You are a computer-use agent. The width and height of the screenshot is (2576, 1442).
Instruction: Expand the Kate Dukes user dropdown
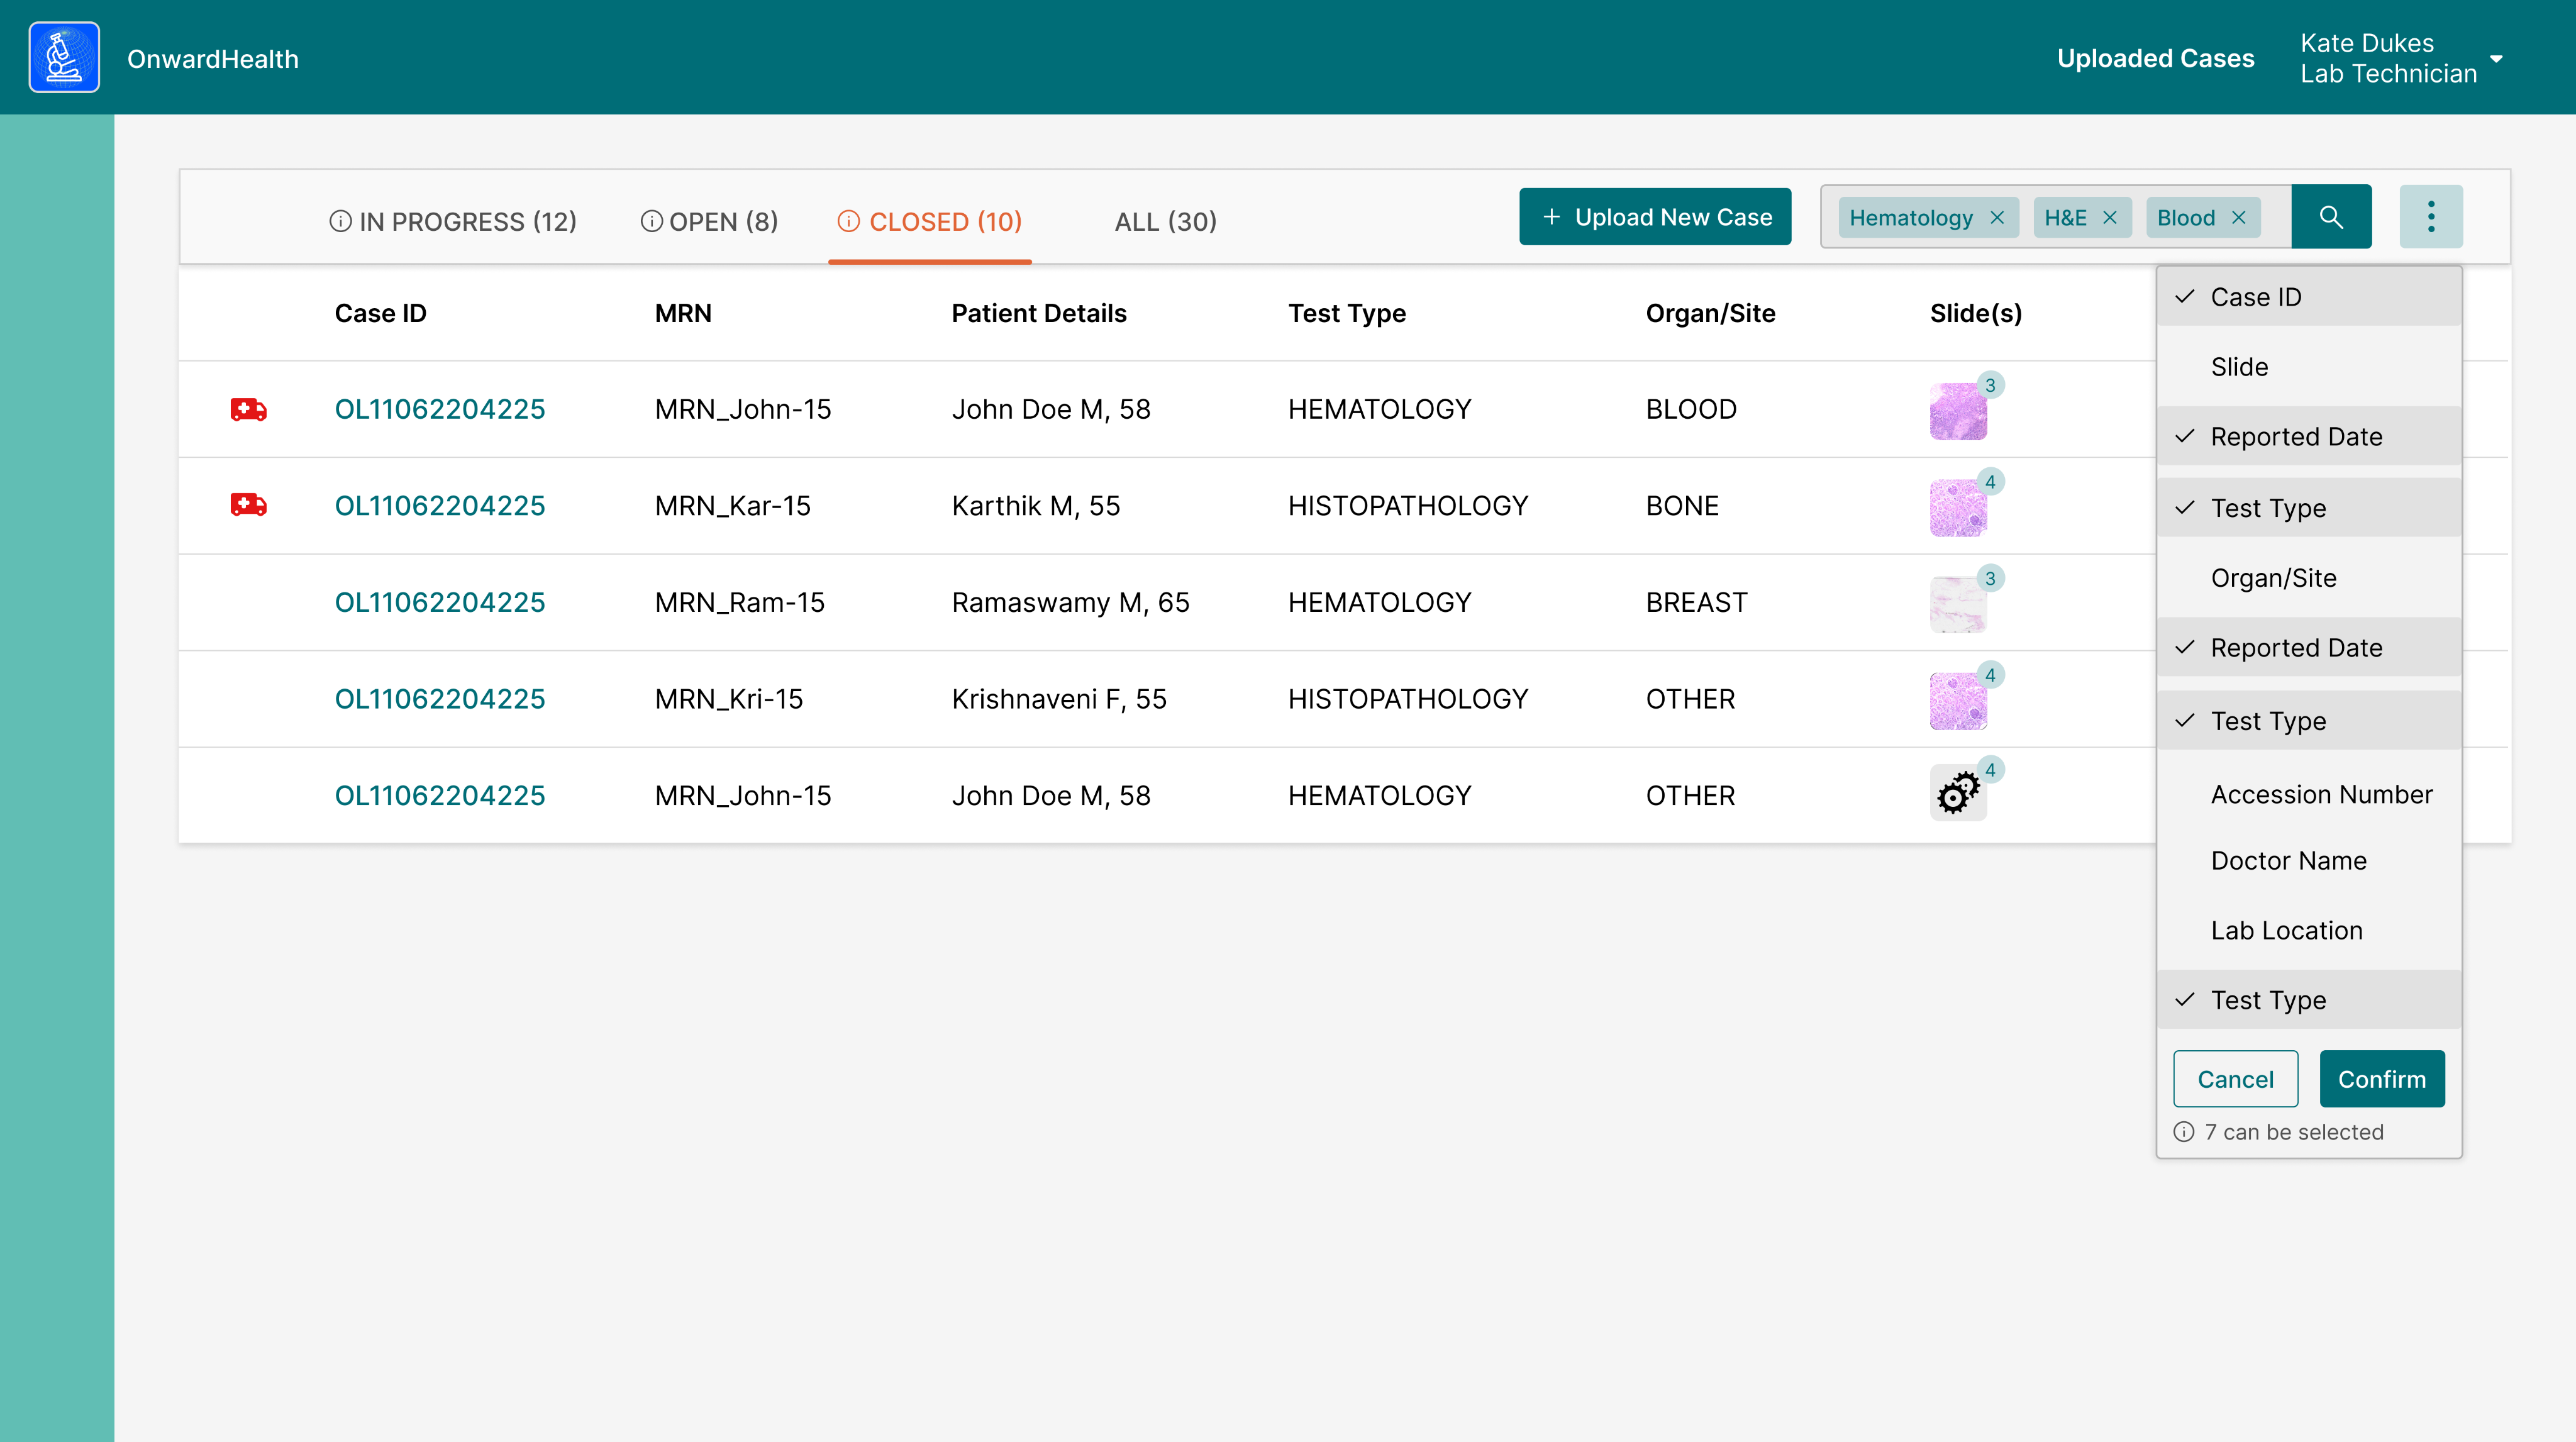2496,59
